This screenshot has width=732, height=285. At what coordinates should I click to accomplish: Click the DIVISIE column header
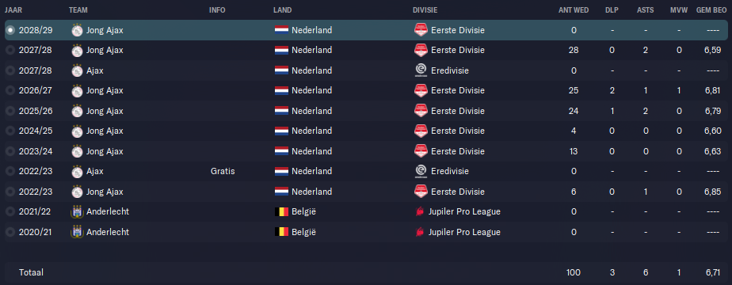click(425, 9)
